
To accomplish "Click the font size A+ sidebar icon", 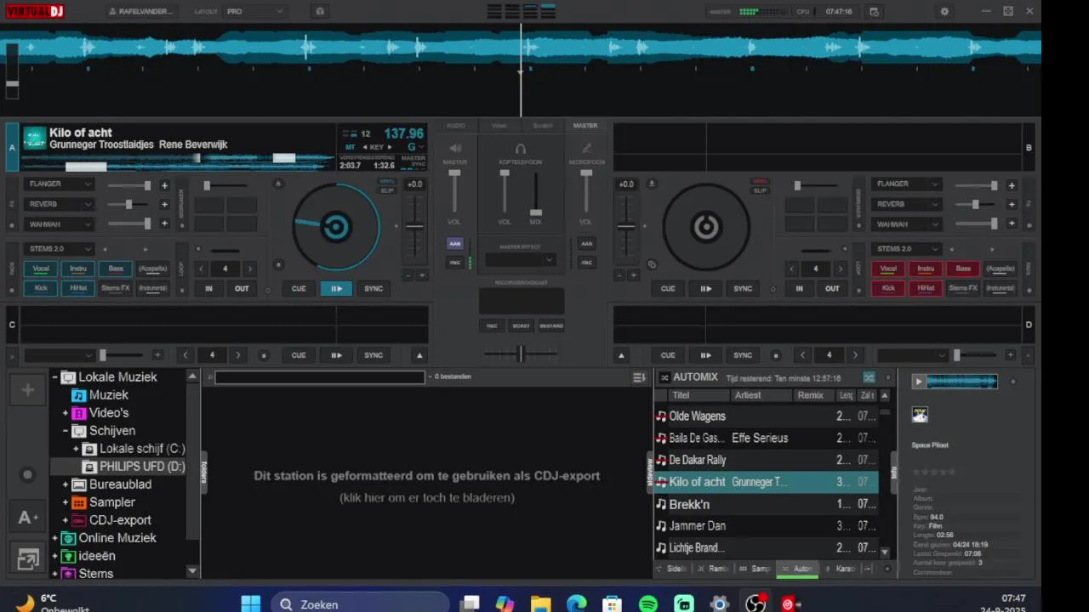I will (28, 517).
